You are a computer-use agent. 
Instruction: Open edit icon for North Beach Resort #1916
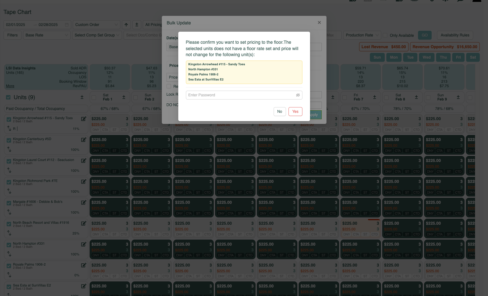(84, 223)
